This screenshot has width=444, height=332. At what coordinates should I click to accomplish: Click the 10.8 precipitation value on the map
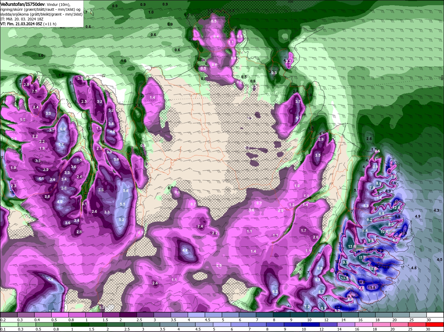373,269
